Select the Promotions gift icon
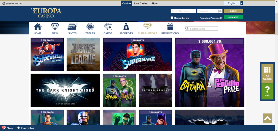This screenshot has width=278, height=131. [170, 27]
